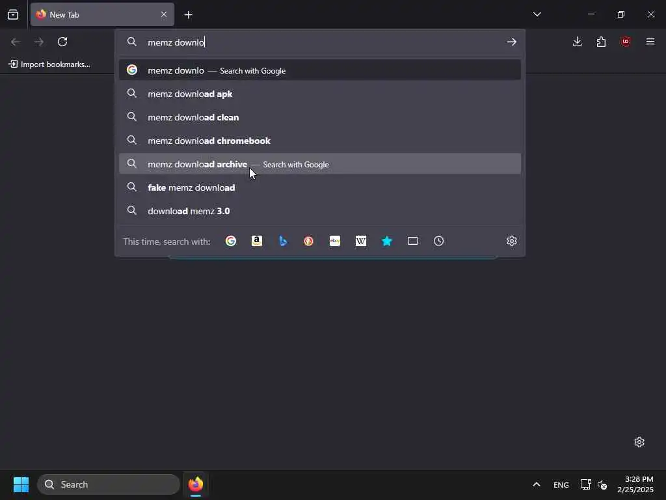Go forward one page

click(39, 42)
